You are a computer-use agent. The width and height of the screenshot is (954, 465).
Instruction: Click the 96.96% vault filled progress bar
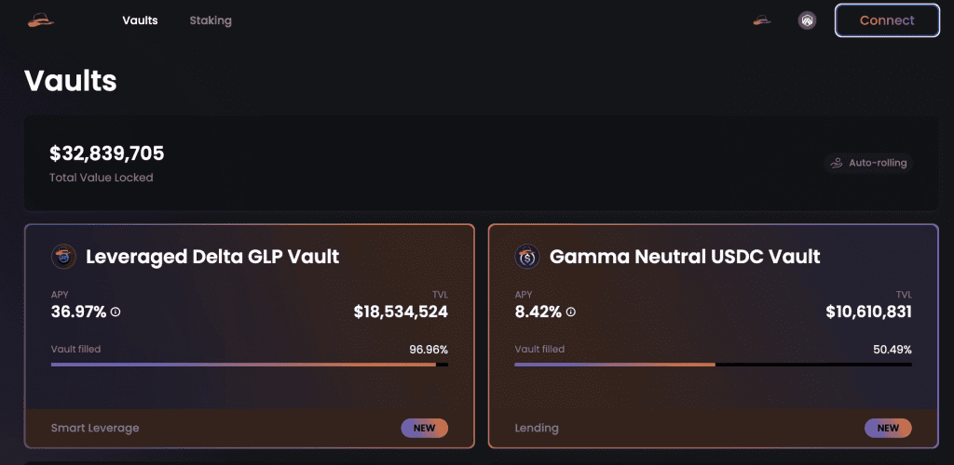[250, 365]
